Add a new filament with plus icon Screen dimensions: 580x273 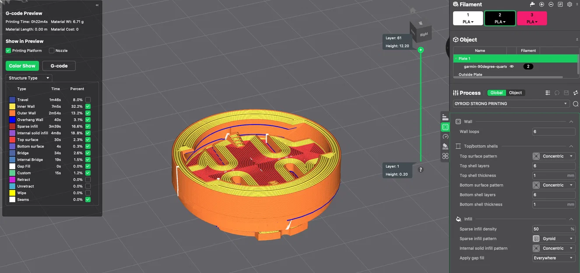click(542, 4)
